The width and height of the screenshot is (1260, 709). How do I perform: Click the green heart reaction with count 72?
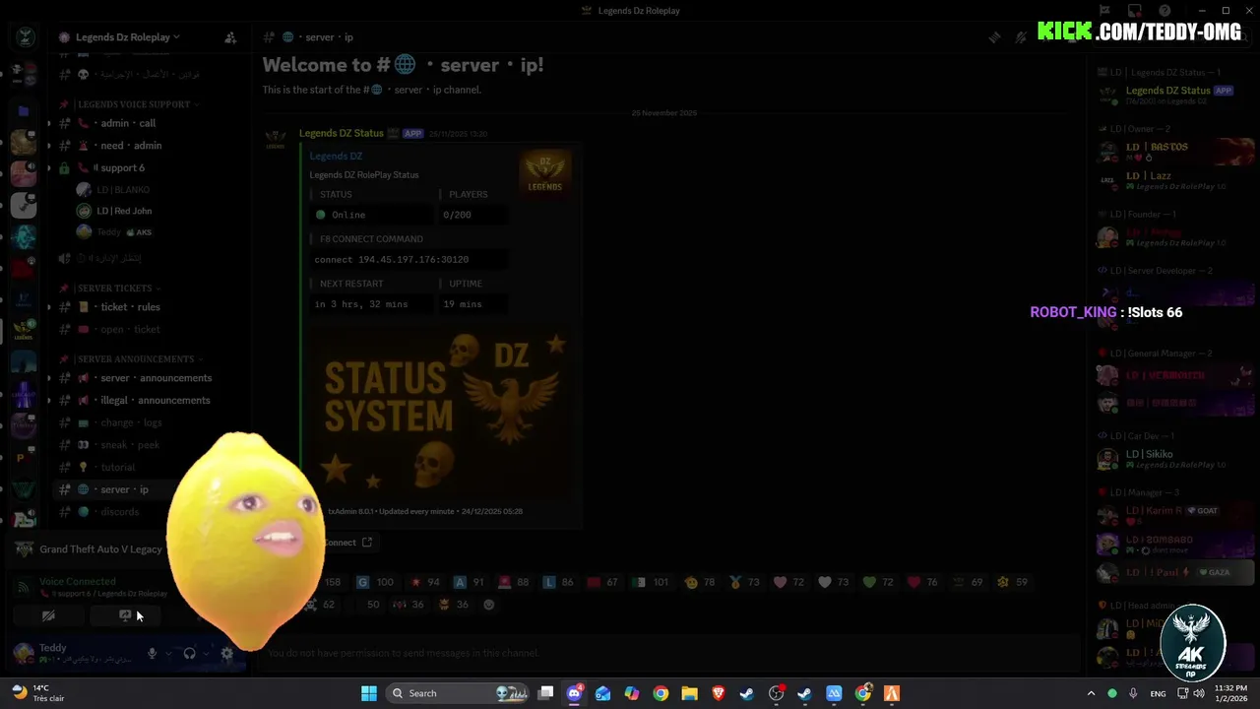click(x=878, y=582)
